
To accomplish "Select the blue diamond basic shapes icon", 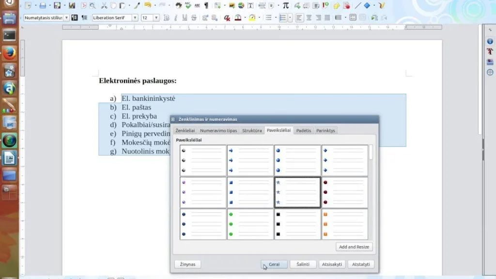I will tap(367, 6).
